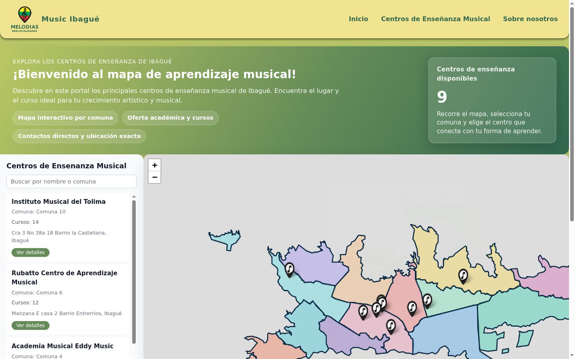This screenshot has width=575, height=359.
Task: Zoom out the map with the minus button
Action: click(x=155, y=177)
